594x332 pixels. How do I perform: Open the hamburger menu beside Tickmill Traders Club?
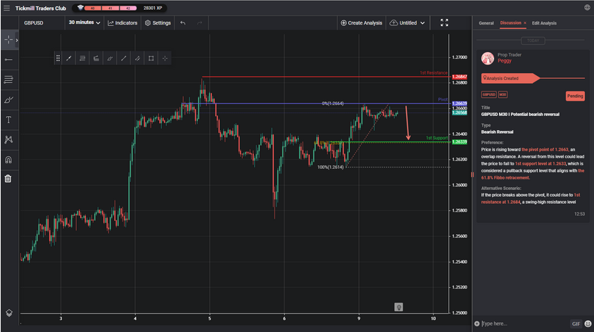pyautogui.click(x=7, y=8)
